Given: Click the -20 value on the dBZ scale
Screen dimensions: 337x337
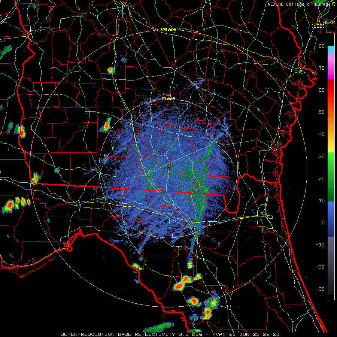Looking at the screenshot, I should pos(320,267).
